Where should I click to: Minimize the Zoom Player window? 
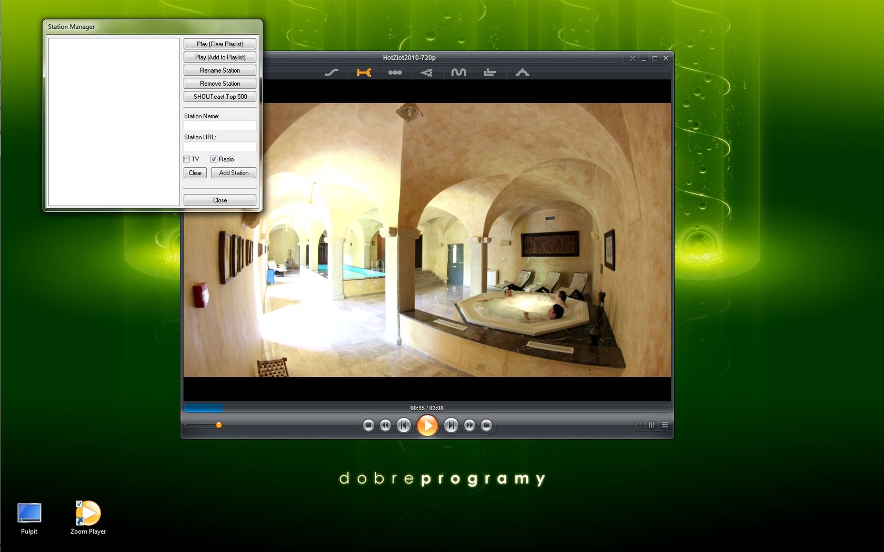pyautogui.click(x=644, y=58)
